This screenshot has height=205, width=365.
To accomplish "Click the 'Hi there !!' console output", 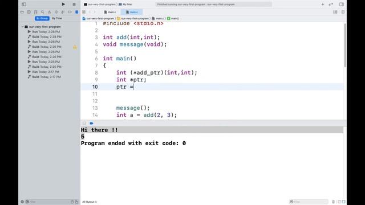I will 99,130.
